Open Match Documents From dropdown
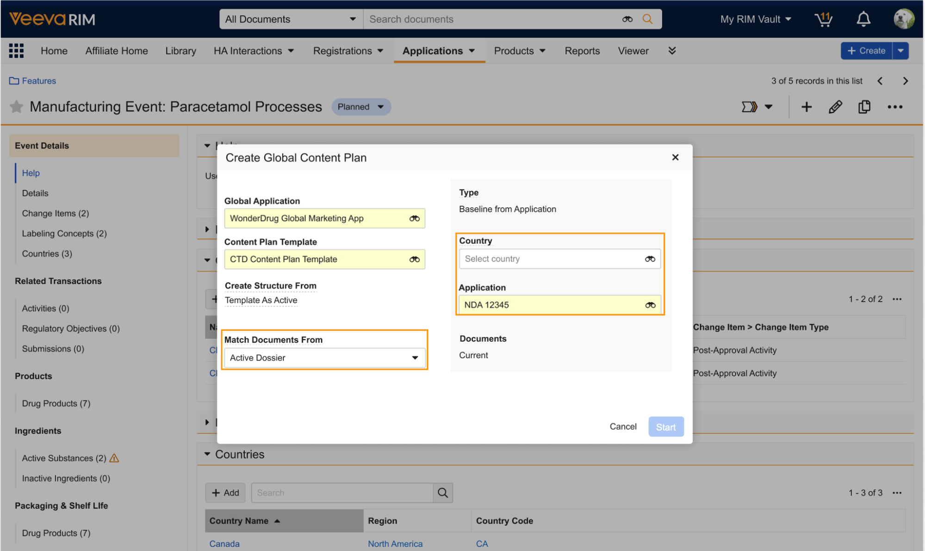Viewport: 925px width, 551px height. tap(324, 358)
